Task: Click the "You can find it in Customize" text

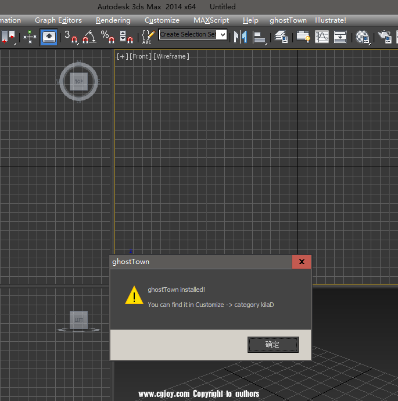Action: coord(186,305)
